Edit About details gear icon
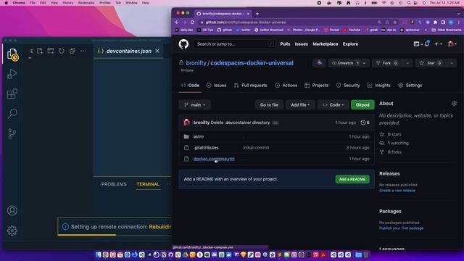Viewport: 464px width, 261px height. click(454, 104)
